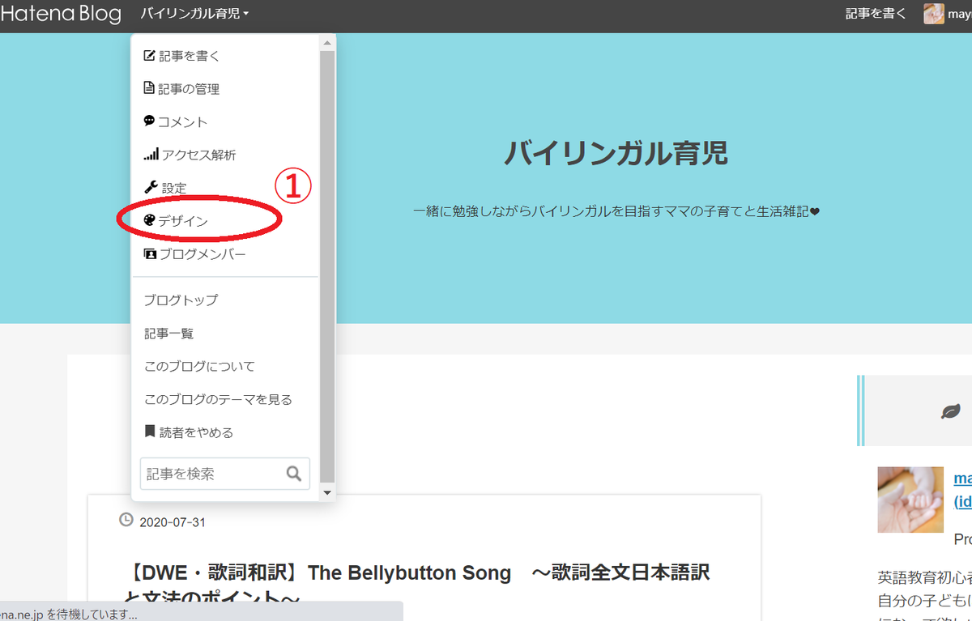Click the profile photo thumbnail in the sidebar

910,500
